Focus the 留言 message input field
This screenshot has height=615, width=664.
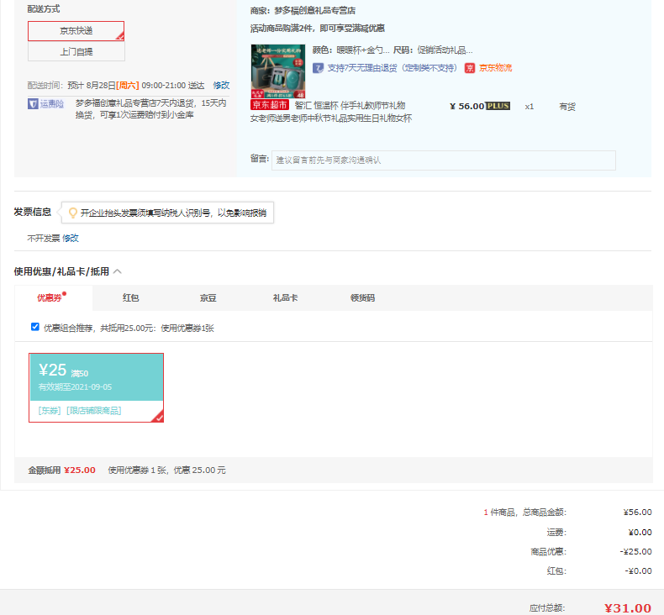444,160
